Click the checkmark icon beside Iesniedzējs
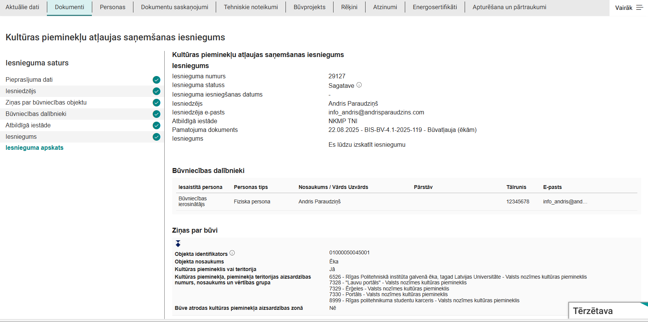 (x=156, y=91)
